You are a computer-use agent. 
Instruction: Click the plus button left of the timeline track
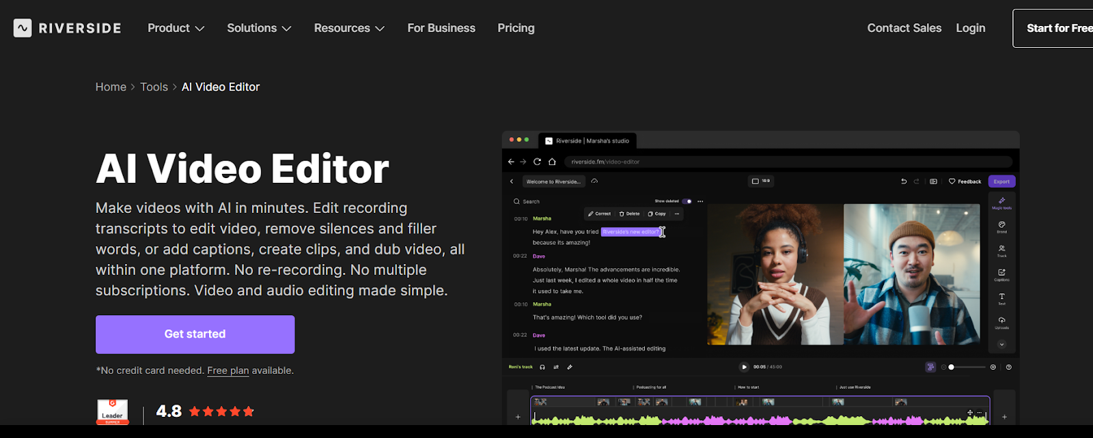coord(518,416)
